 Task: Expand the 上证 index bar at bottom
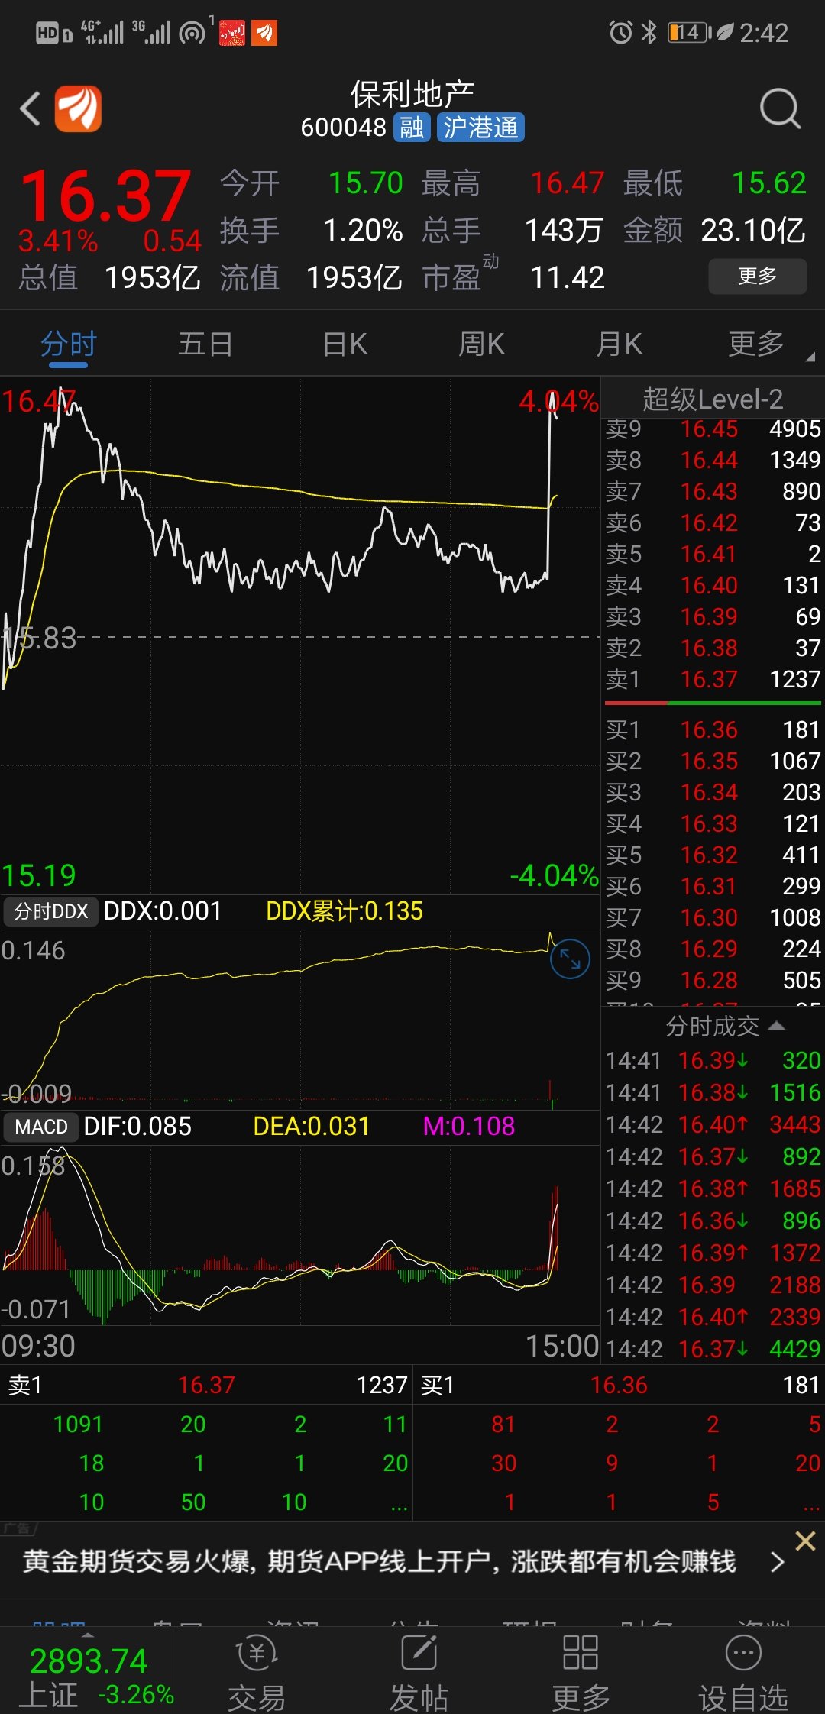(x=88, y=1672)
